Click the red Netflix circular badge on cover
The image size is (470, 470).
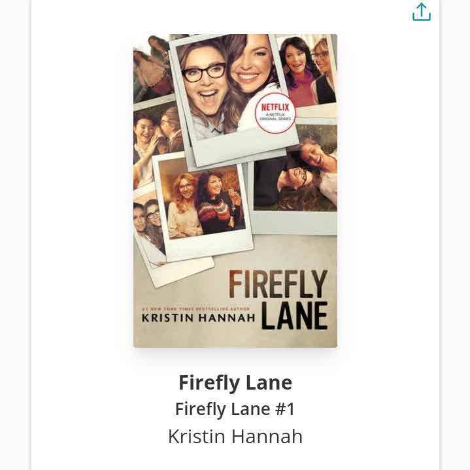tap(275, 113)
